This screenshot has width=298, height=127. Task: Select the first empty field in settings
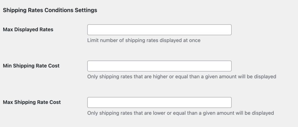click(x=159, y=30)
